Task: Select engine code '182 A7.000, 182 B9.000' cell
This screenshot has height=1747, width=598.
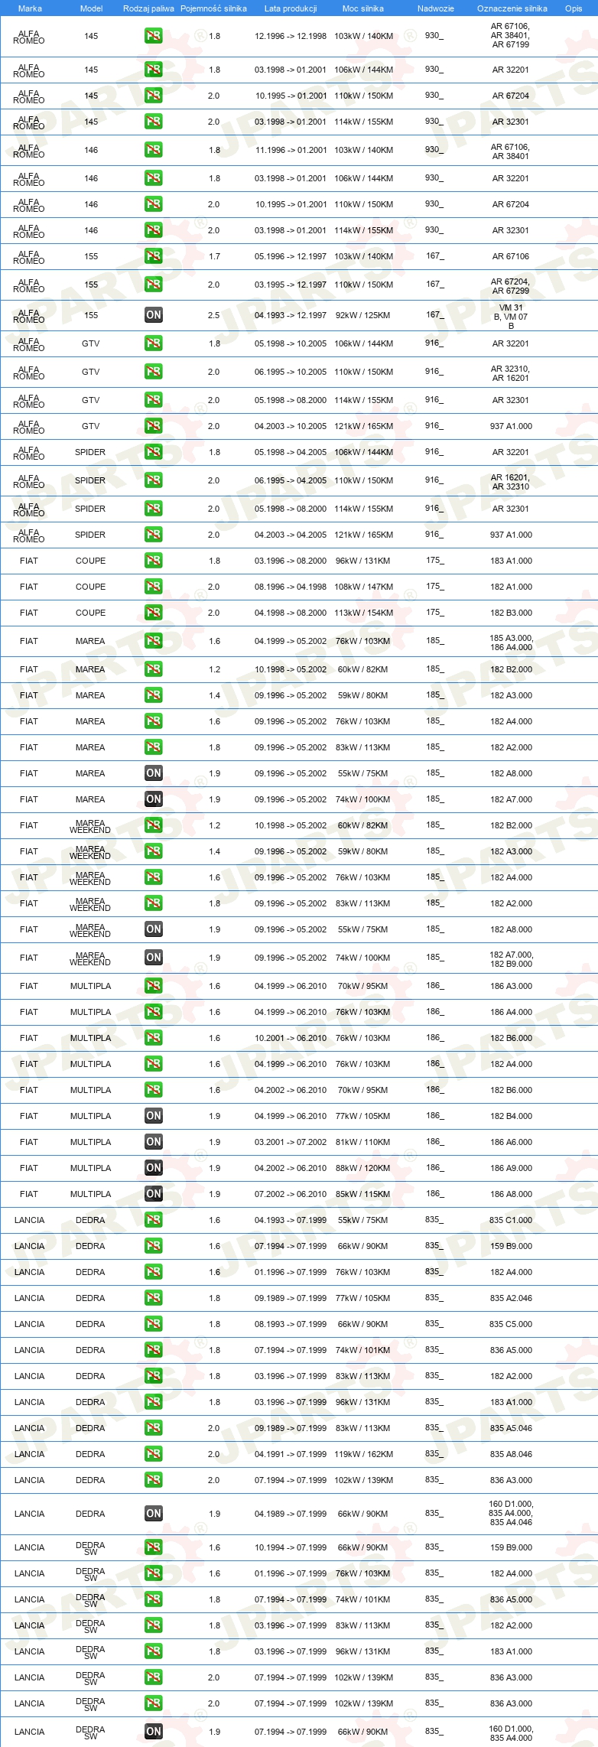Action: [x=511, y=959]
